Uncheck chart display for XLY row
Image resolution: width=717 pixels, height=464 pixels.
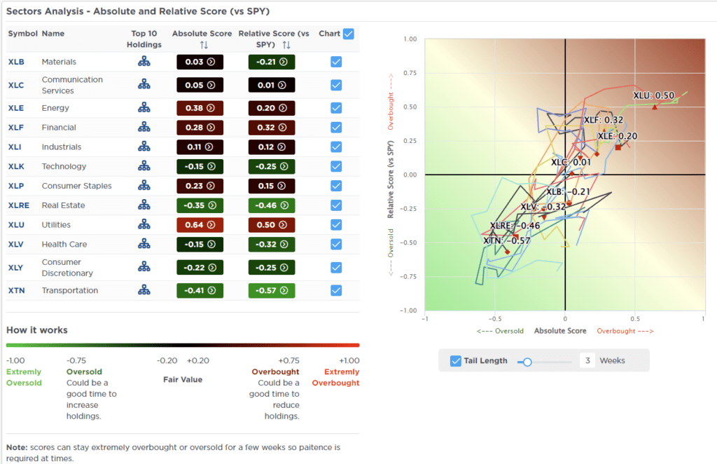[336, 268]
